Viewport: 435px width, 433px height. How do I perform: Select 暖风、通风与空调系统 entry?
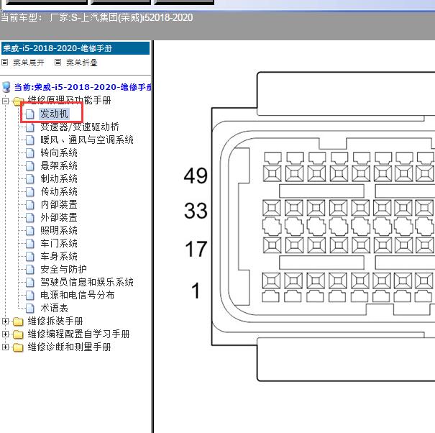[87, 140]
